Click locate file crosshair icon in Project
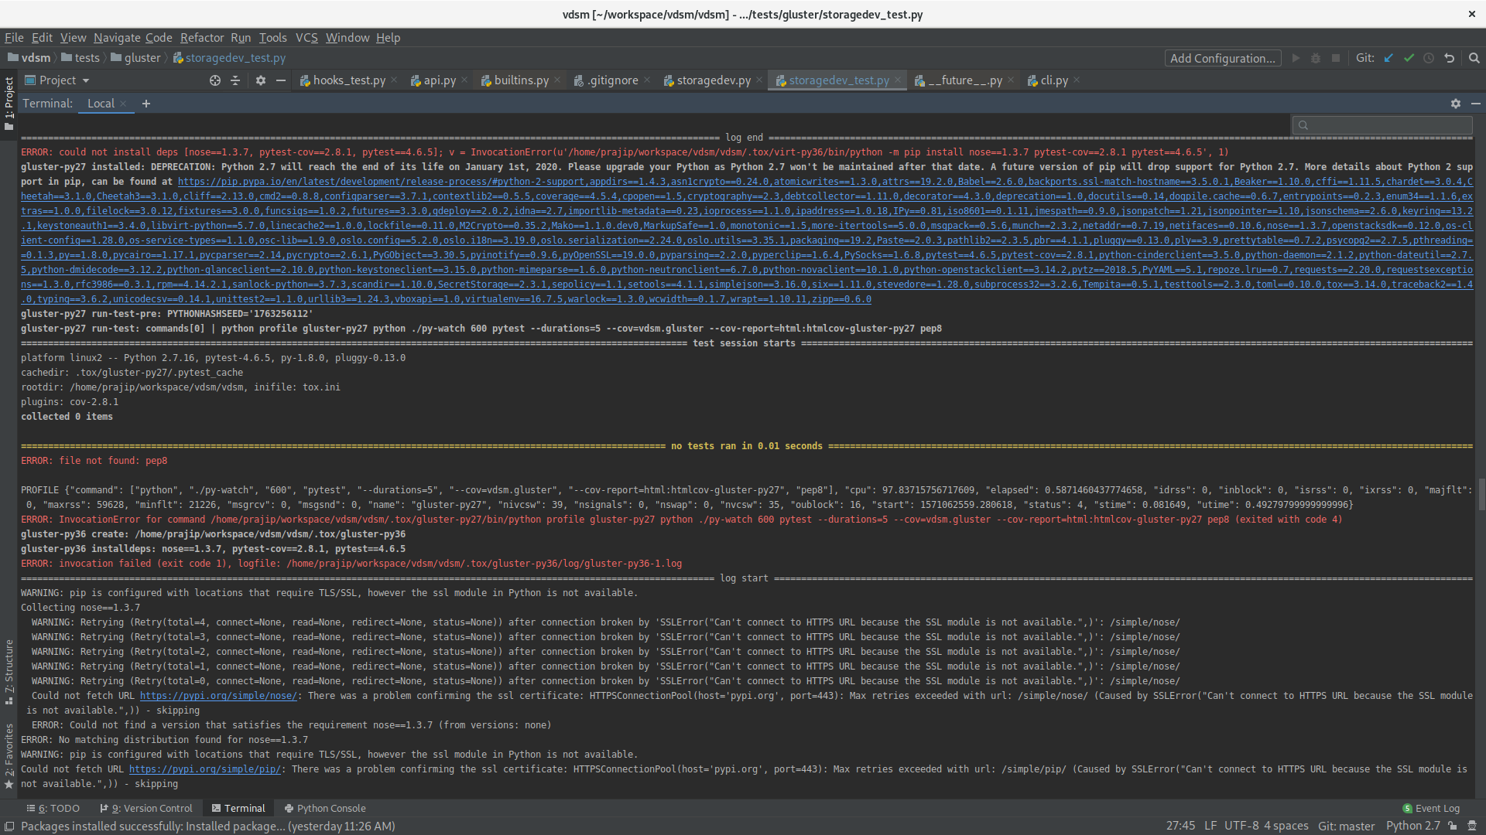 [215, 80]
